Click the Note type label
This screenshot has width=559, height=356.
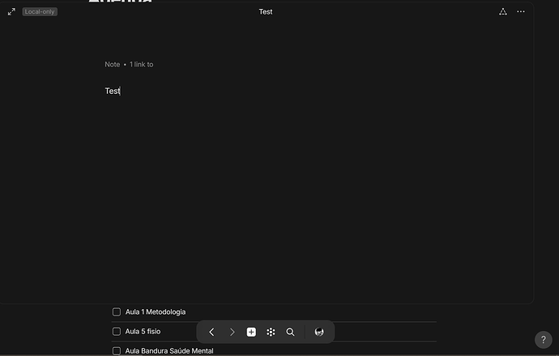click(112, 65)
